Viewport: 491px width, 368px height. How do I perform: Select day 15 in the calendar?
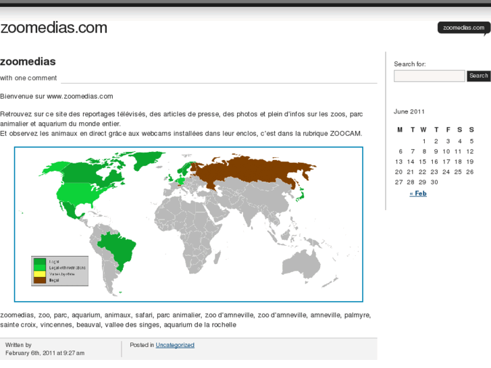point(422,161)
